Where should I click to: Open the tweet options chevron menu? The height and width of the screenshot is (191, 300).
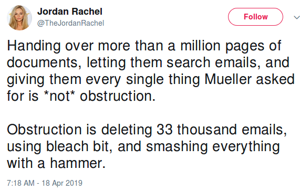pos(297,17)
